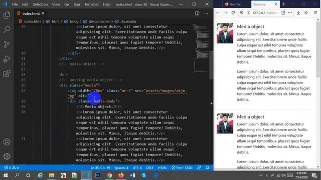Switch to the New Tab tab in Firefox
The image size is (321, 180).
coord(235,4)
